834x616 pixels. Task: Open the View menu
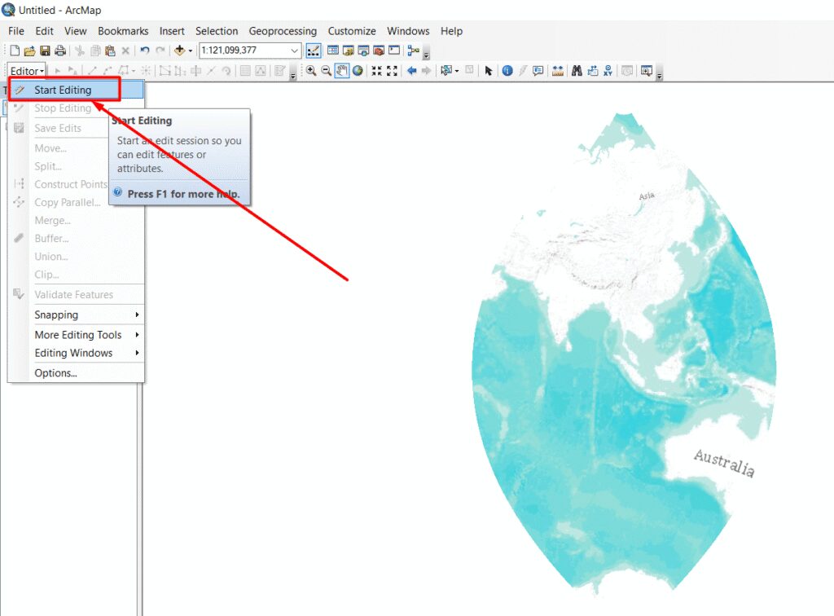click(76, 31)
